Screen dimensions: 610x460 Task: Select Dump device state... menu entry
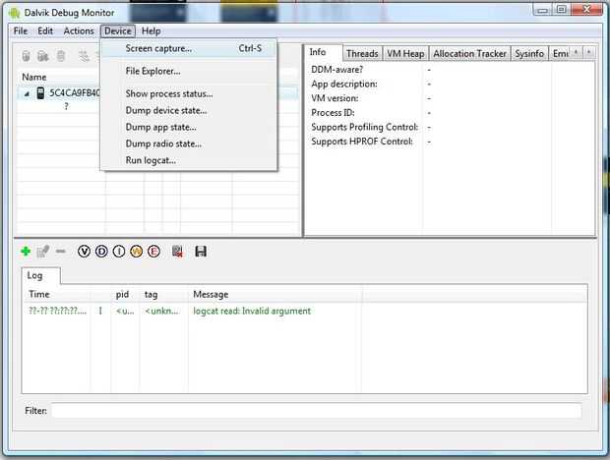tap(189, 110)
